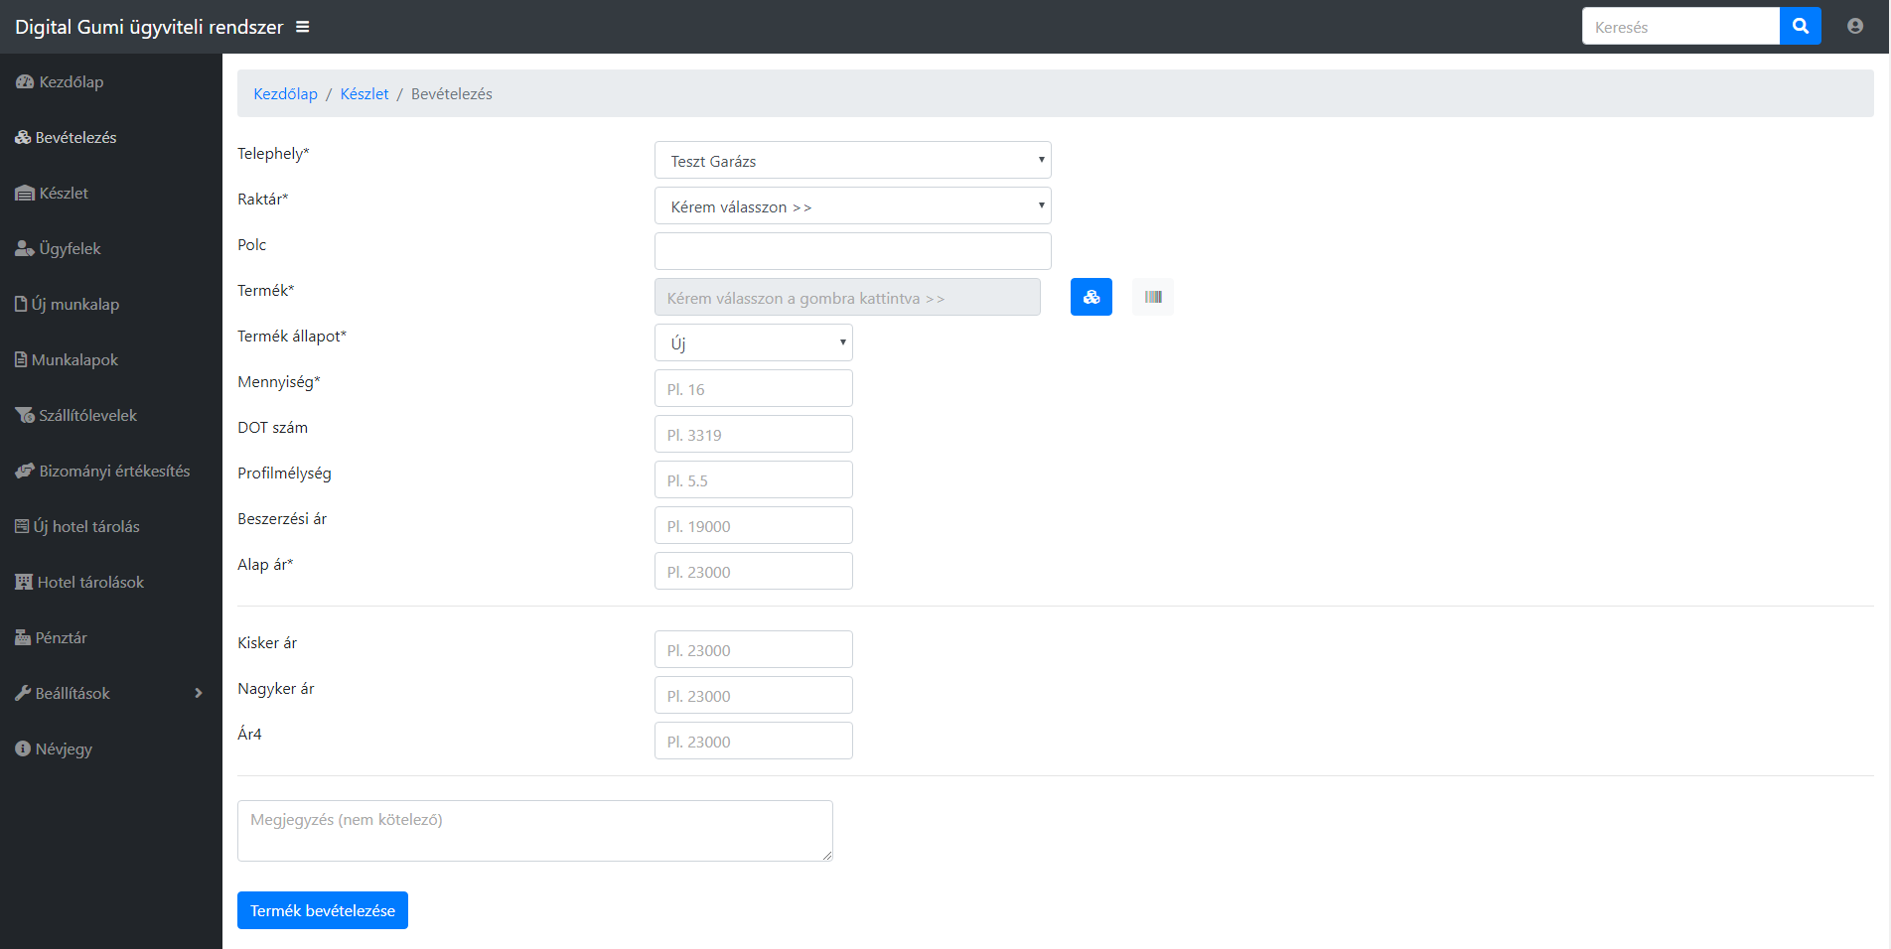The width and height of the screenshot is (1891, 949).
Task: Click the Új munkalap file icon
Action: pyautogui.click(x=21, y=305)
